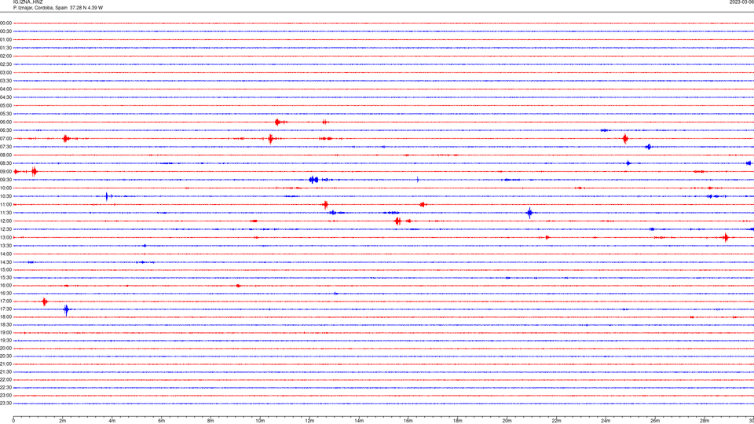This screenshot has width=754, height=424.
Task: Click the 10m mark on the time axis
Action: click(x=260, y=421)
